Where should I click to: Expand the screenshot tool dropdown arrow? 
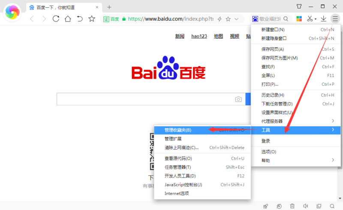[x=316, y=19]
